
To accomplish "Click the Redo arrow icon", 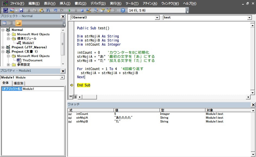I will point(62,10).
